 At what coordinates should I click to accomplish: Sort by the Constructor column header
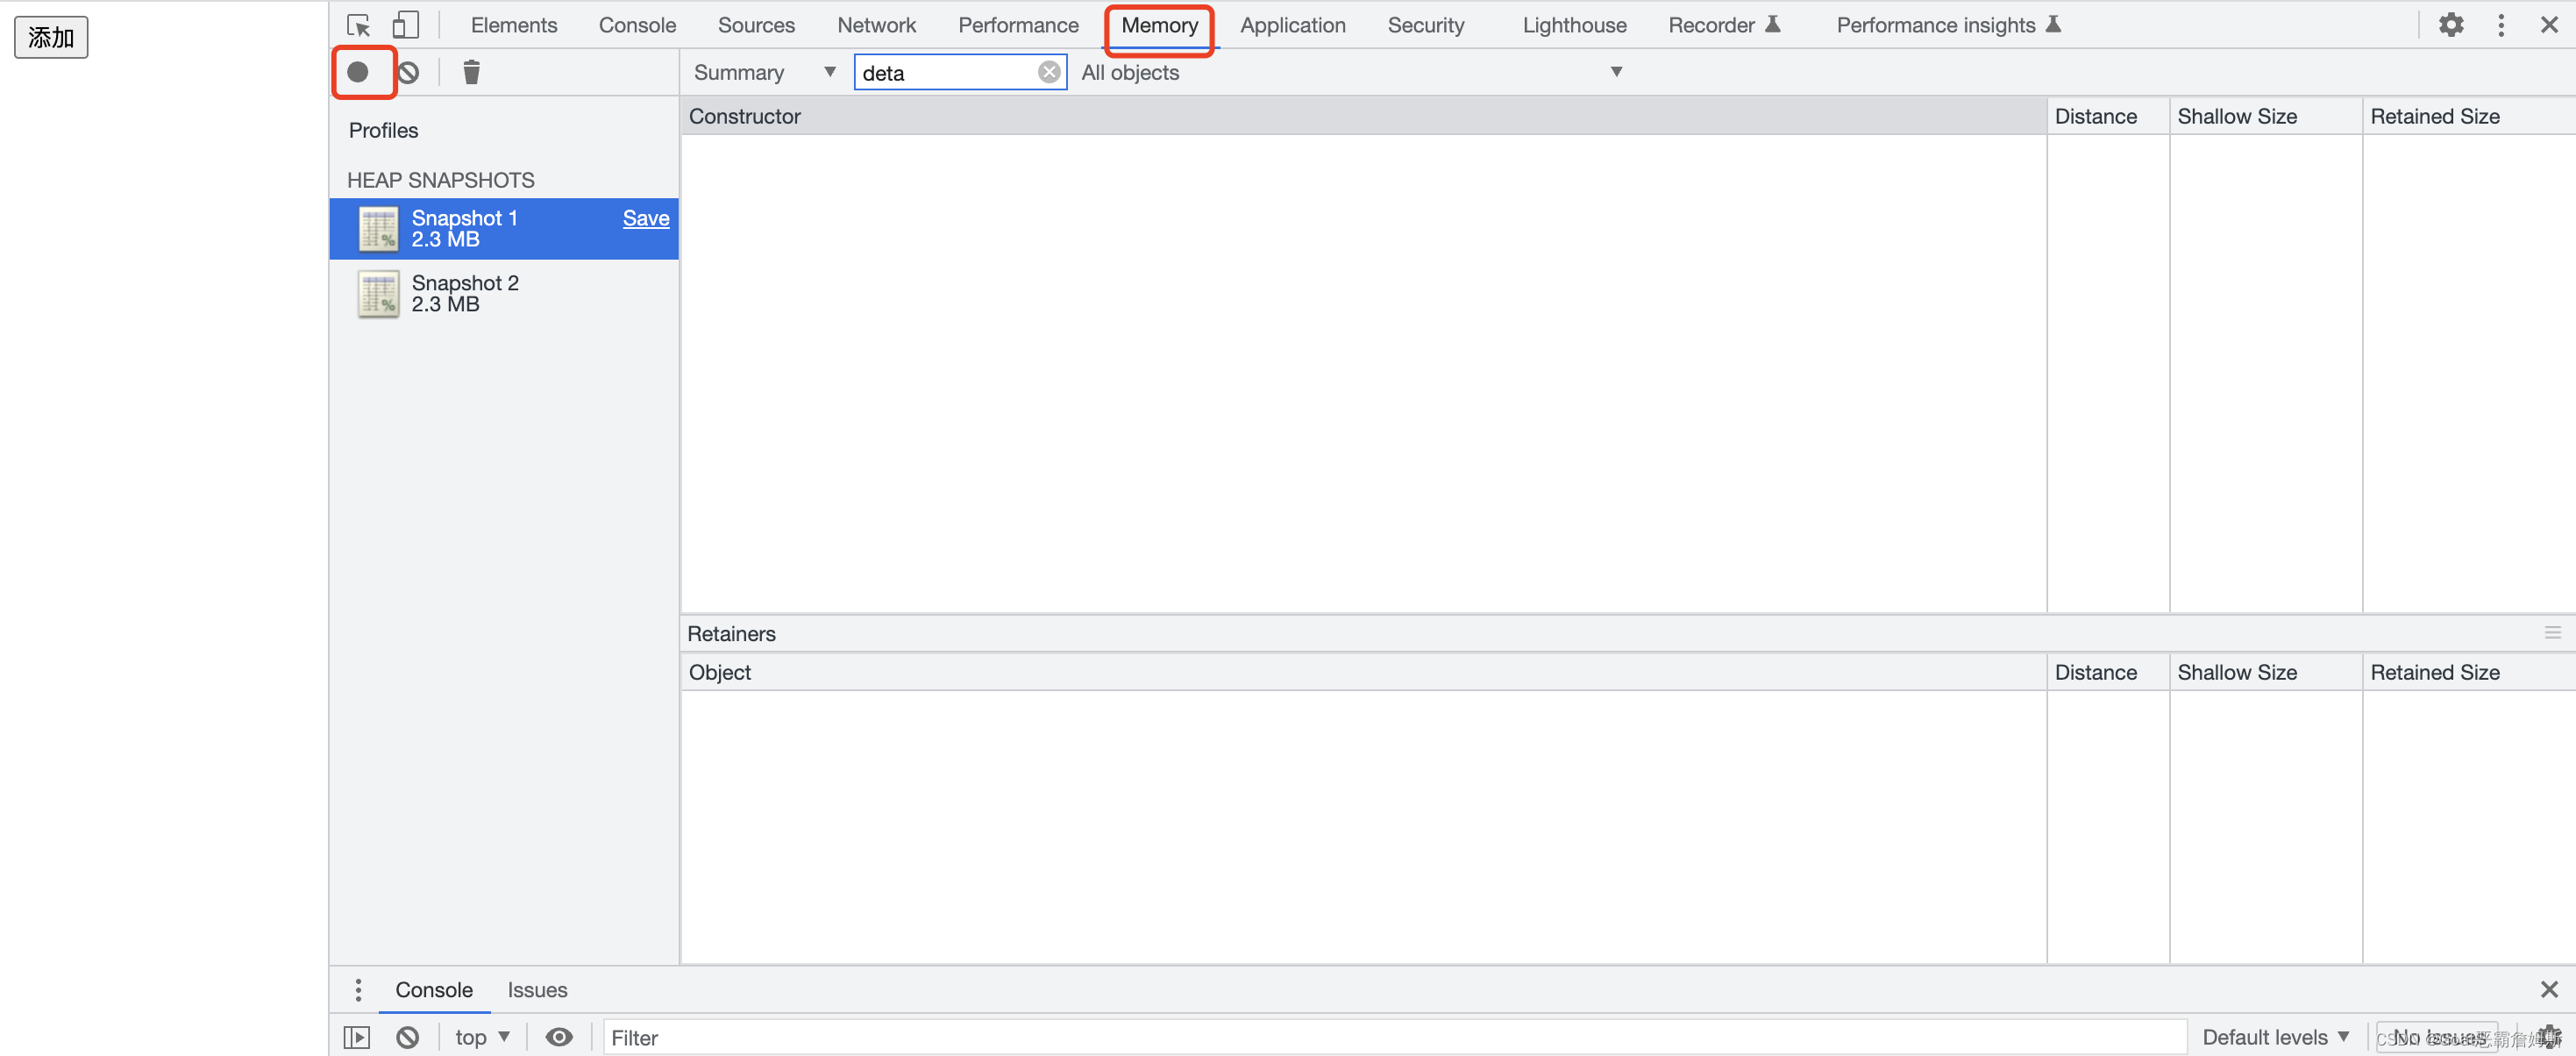click(1363, 116)
